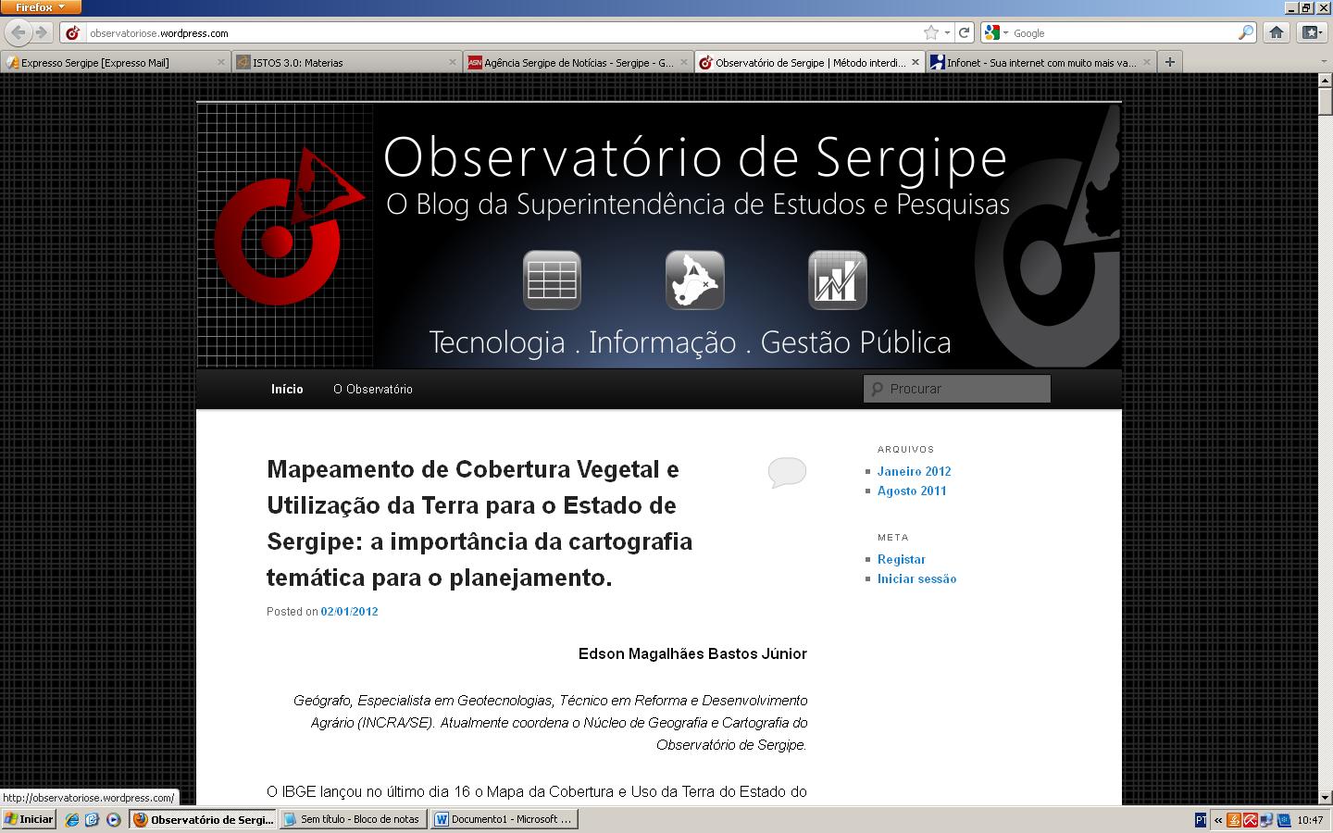Click the bar chart icon in banner
Image resolution: width=1333 pixels, height=833 pixels.
coord(837,280)
